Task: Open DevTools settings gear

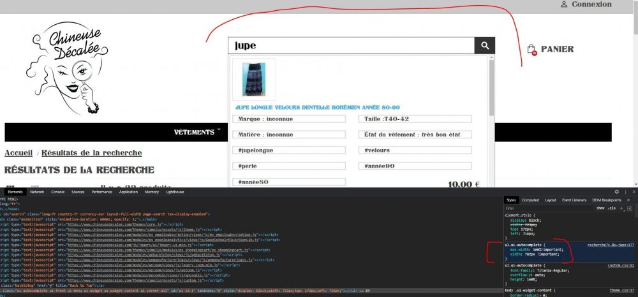Action: (616, 192)
